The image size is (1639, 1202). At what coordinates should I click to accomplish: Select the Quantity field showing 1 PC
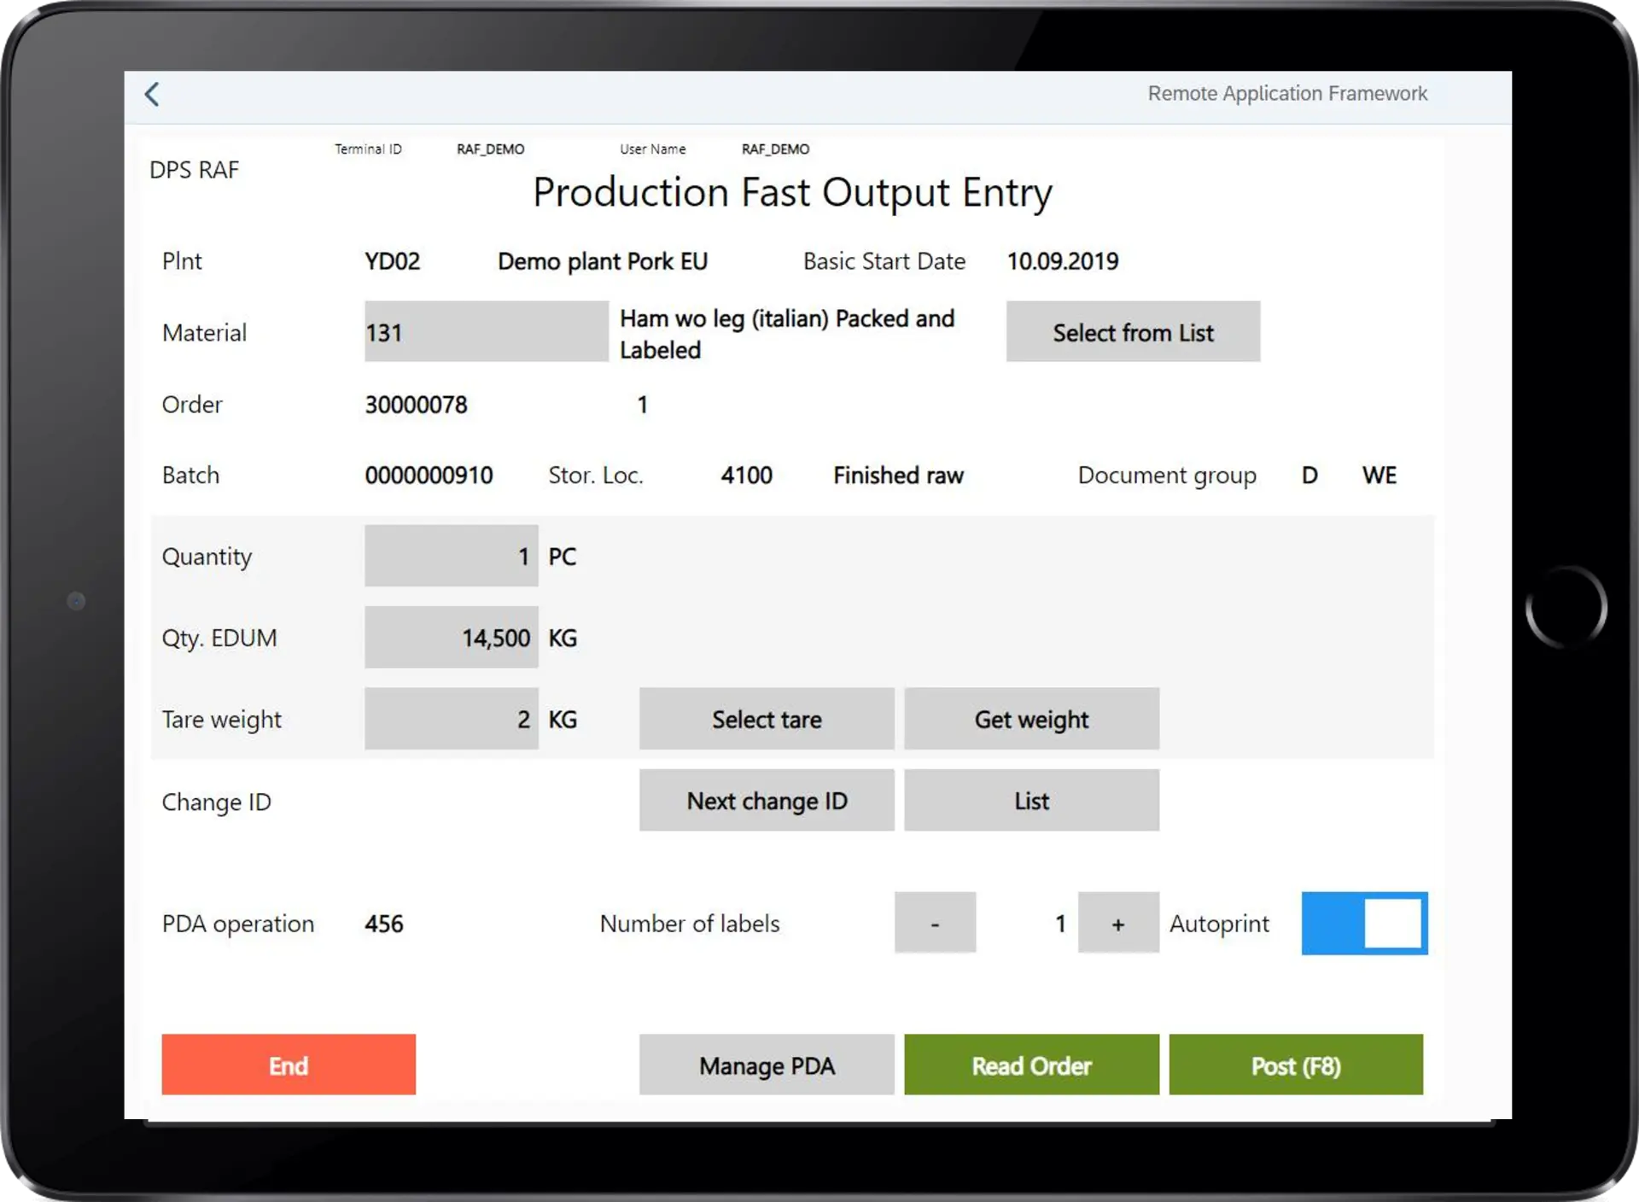point(451,556)
